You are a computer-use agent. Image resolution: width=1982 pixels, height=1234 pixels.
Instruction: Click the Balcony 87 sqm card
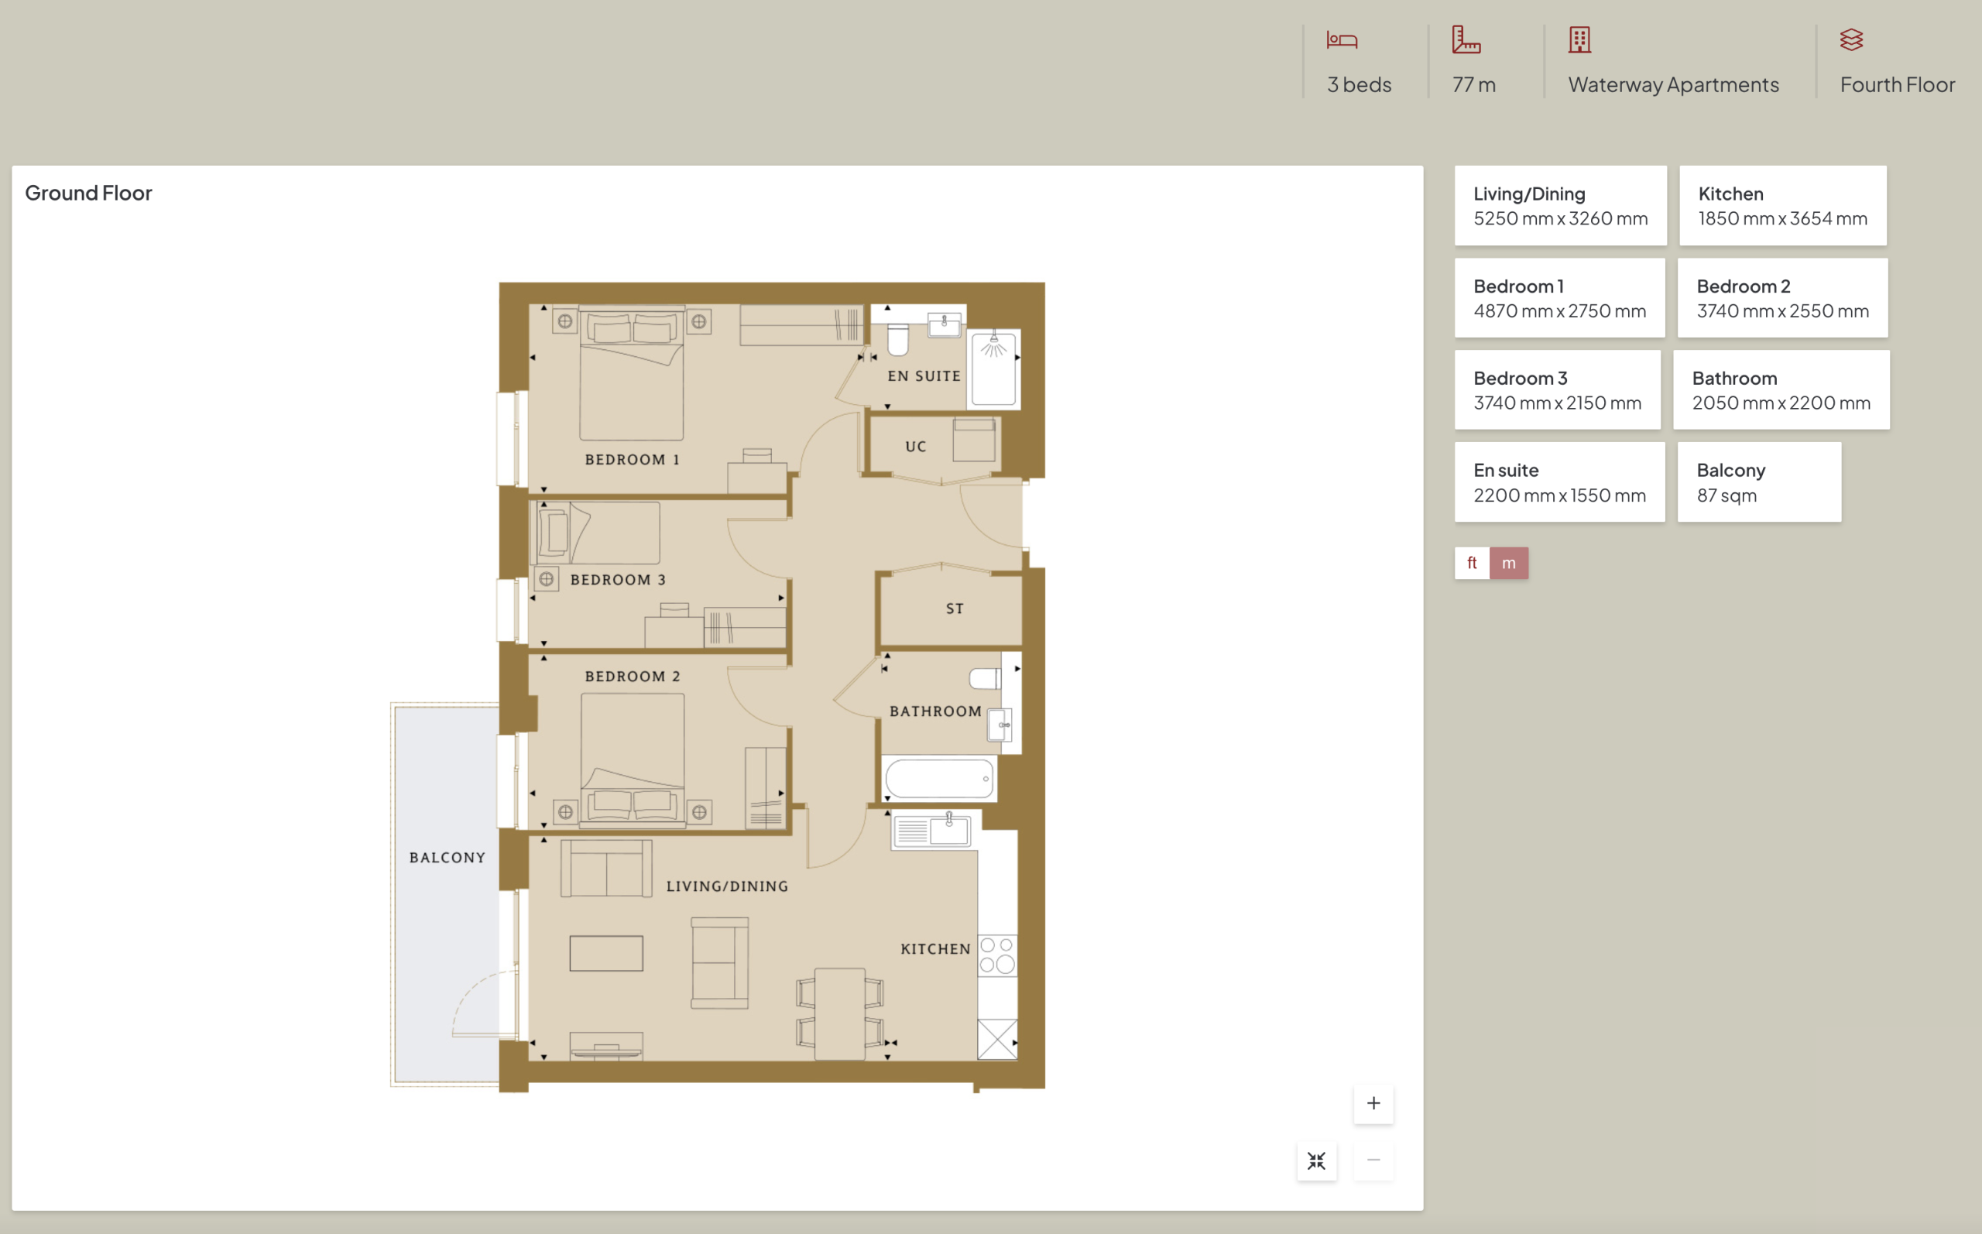(1759, 482)
